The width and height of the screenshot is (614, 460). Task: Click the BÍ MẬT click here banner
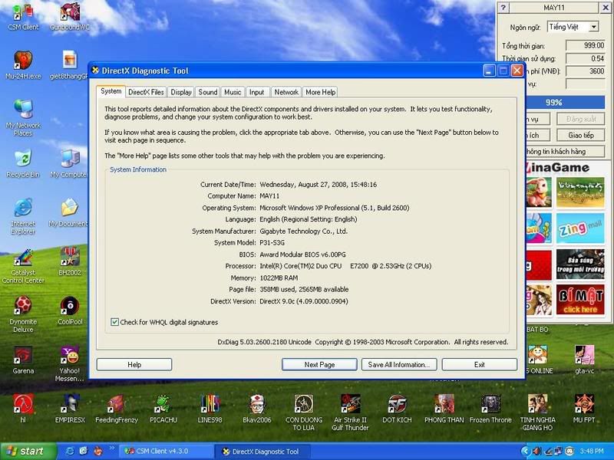(580, 300)
